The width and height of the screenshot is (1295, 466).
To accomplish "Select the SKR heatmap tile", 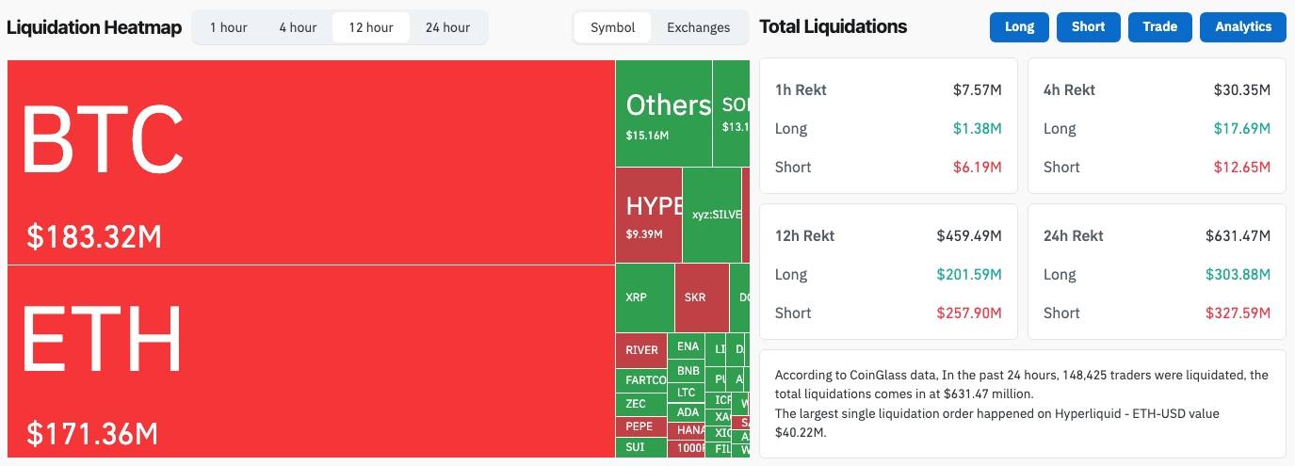I will [x=701, y=297].
